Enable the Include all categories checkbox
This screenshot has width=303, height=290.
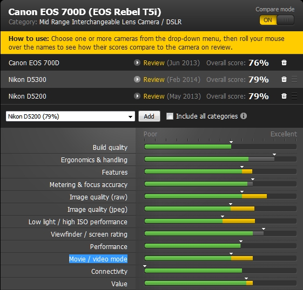170,116
